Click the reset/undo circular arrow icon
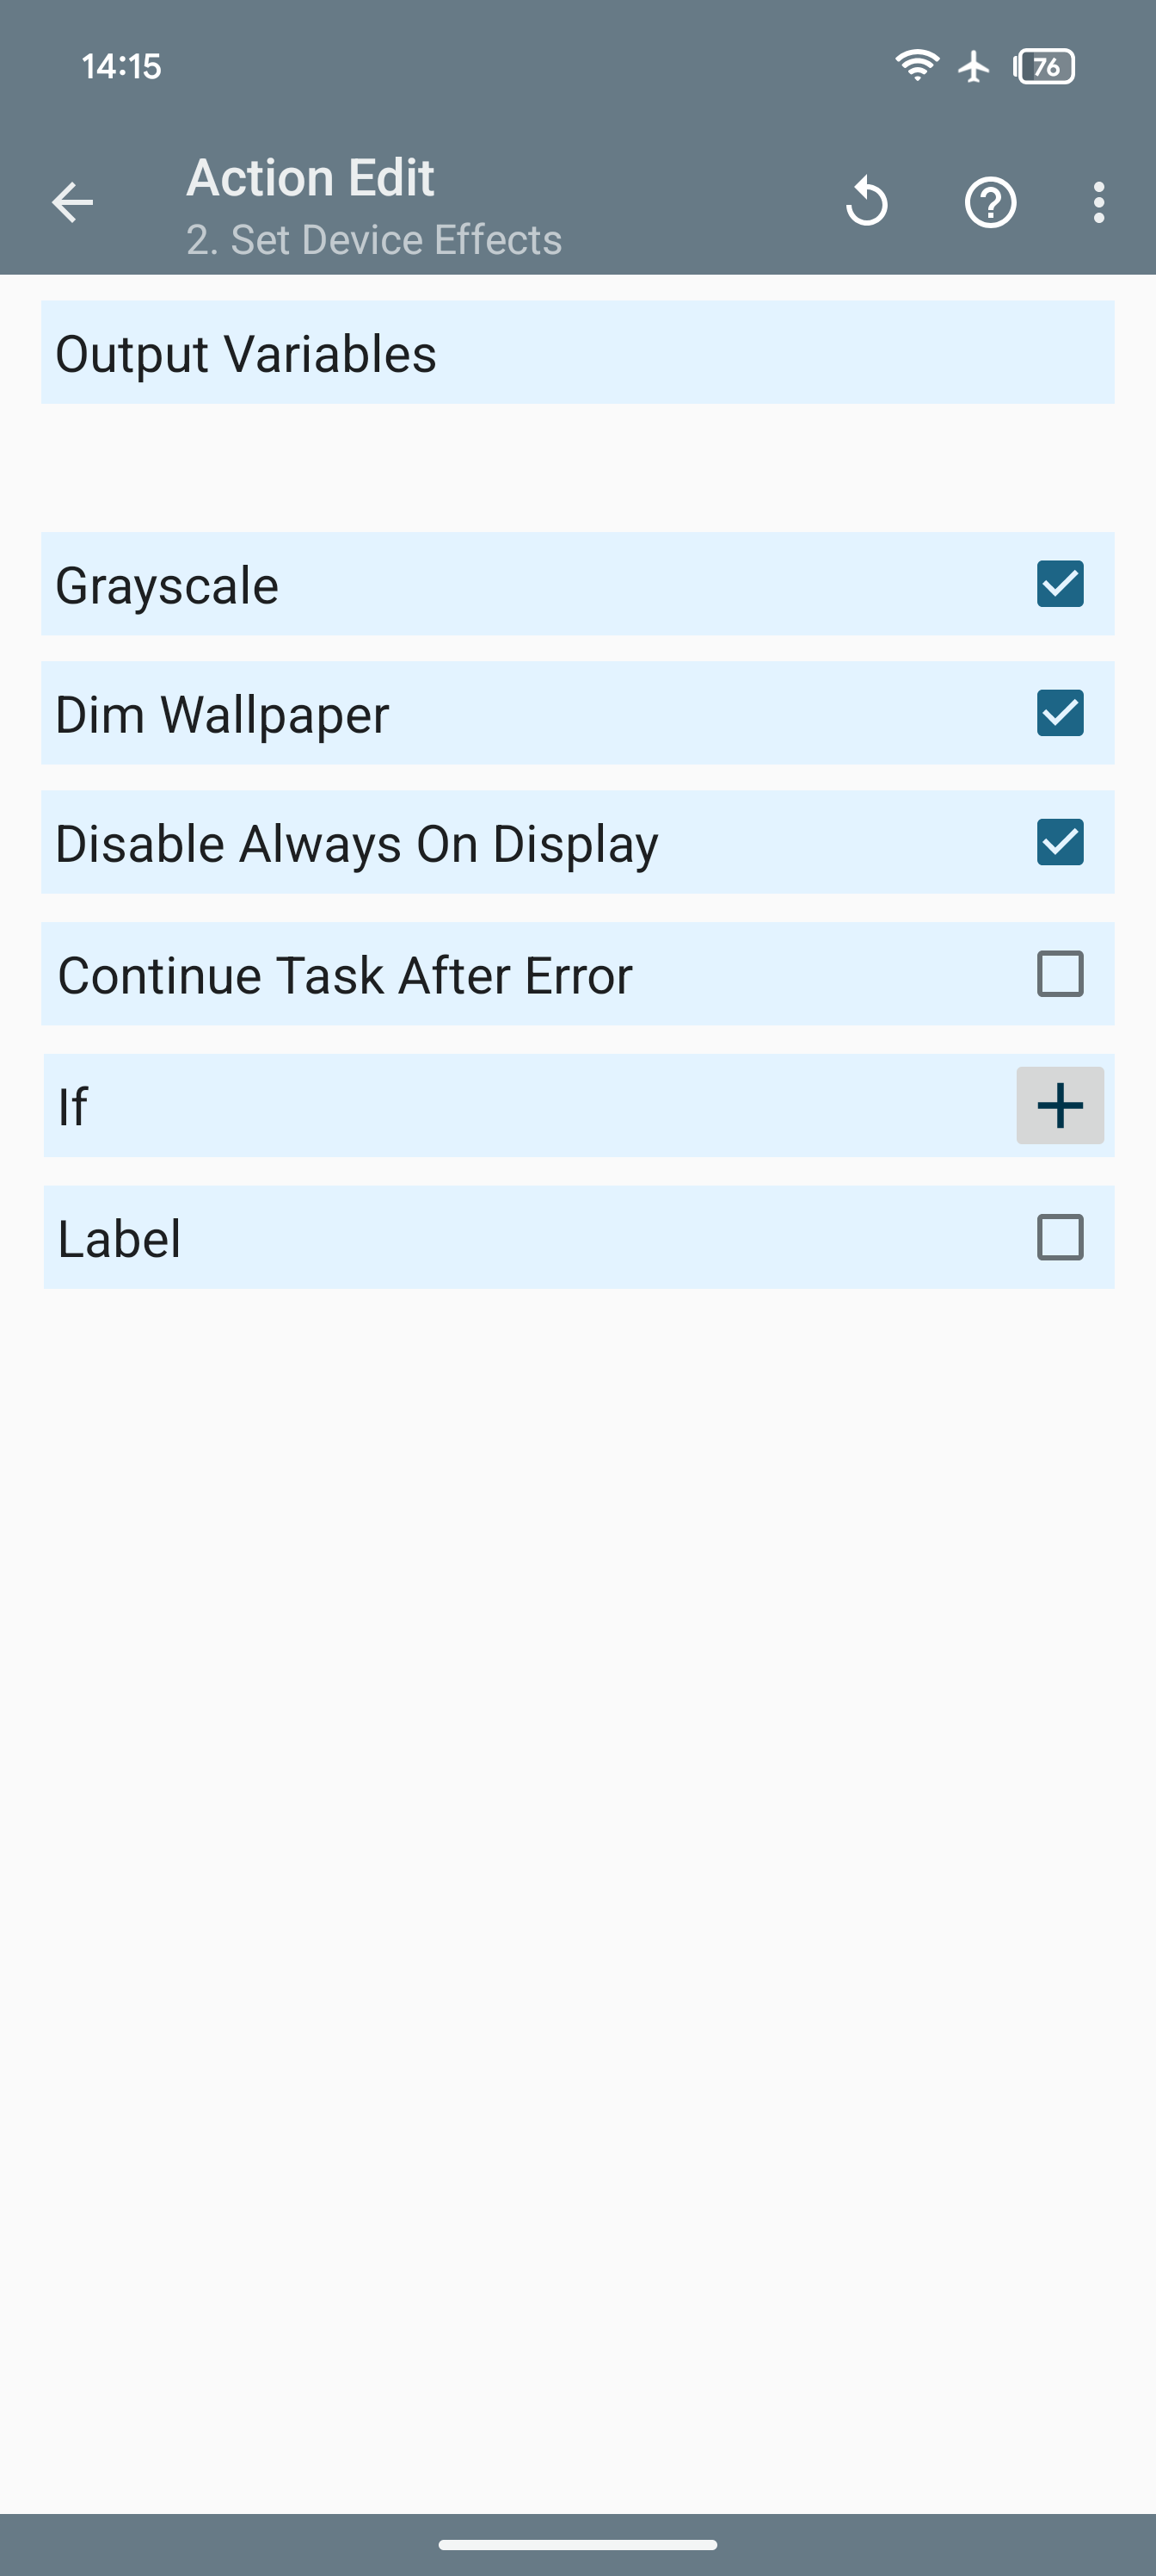1156x2576 pixels. (x=866, y=202)
